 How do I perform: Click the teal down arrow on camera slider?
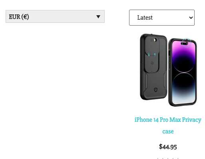coord(149,54)
